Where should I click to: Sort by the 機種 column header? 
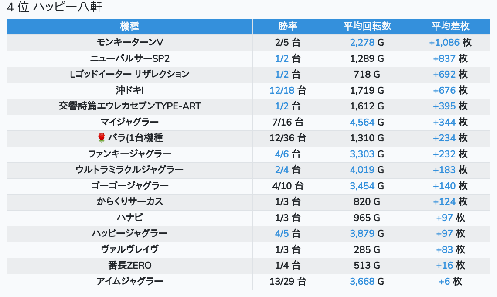pos(129,26)
